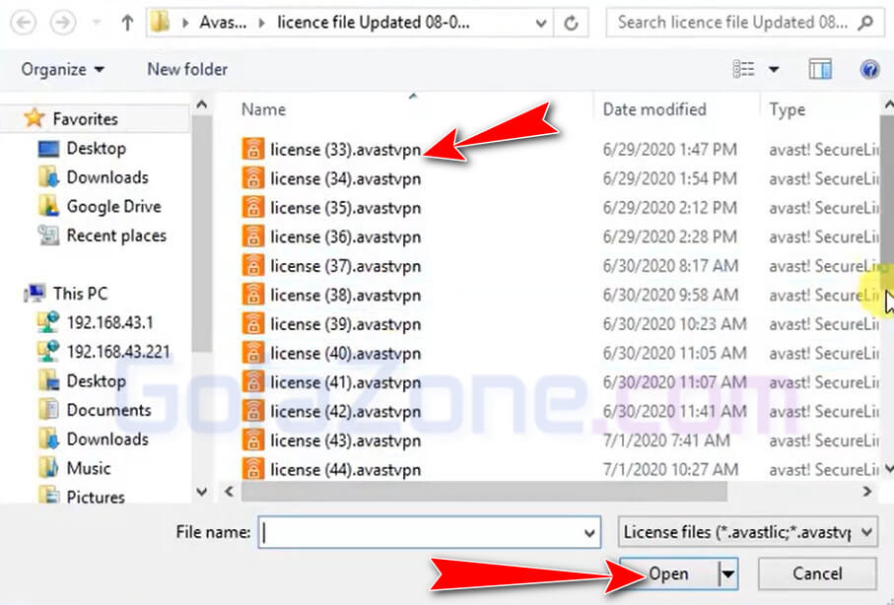The width and height of the screenshot is (894, 605).
Task: Open the License files type dropdown
Action: tap(748, 532)
